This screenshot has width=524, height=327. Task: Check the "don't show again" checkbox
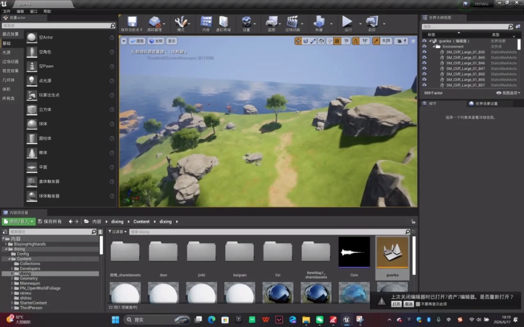click(418, 304)
